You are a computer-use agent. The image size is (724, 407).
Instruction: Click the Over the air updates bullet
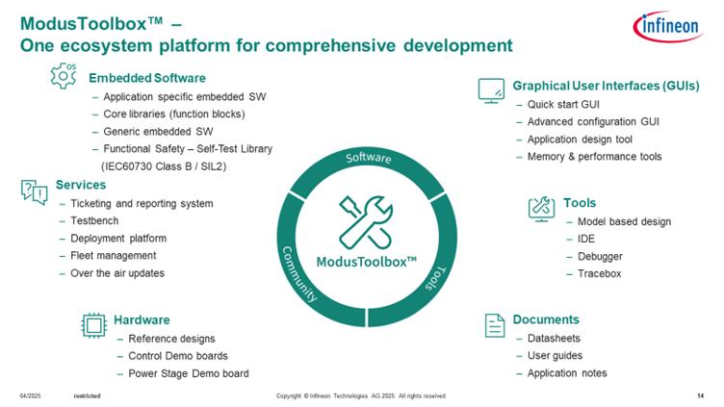117,273
